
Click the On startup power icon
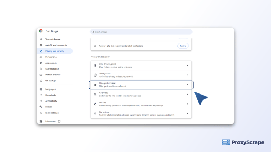pos(41,81)
